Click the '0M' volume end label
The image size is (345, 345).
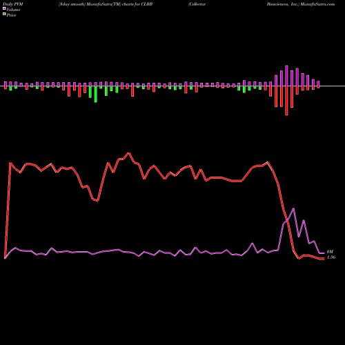(330, 252)
